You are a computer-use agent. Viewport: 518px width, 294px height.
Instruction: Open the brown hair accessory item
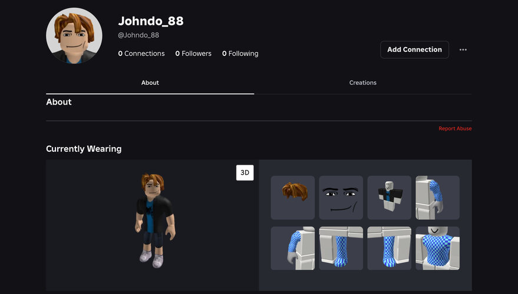click(x=292, y=198)
